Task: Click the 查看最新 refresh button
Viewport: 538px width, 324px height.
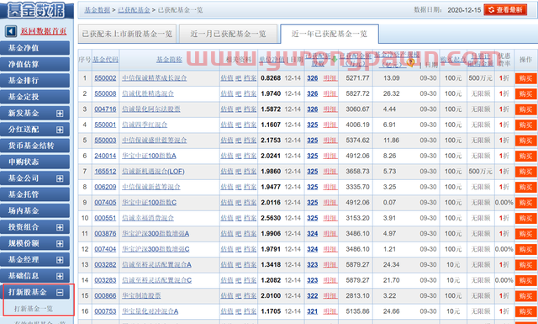Action: [x=505, y=9]
